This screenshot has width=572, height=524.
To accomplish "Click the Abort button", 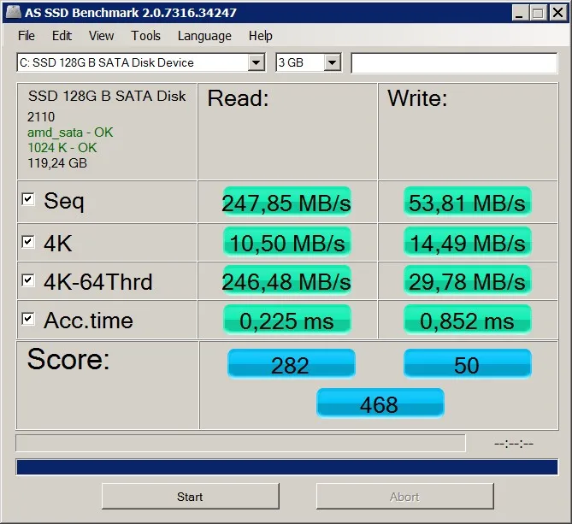I will pyautogui.click(x=404, y=497).
